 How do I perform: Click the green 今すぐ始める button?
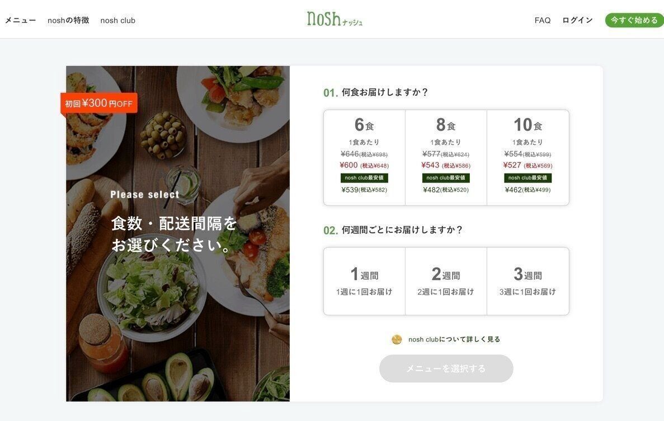click(x=634, y=20)
